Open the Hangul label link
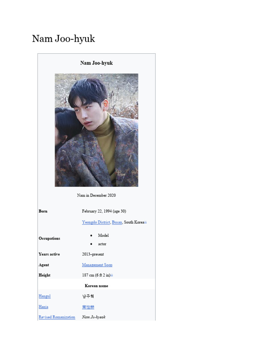273x364 pixels. (44, 296)
